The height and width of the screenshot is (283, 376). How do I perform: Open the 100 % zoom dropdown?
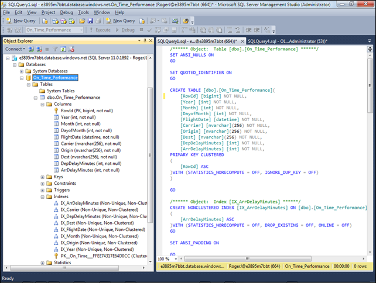(x=176, y=259)
